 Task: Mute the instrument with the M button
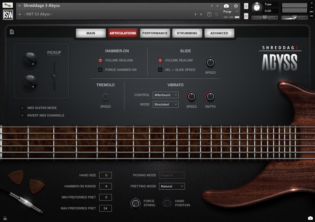[246, 16]
